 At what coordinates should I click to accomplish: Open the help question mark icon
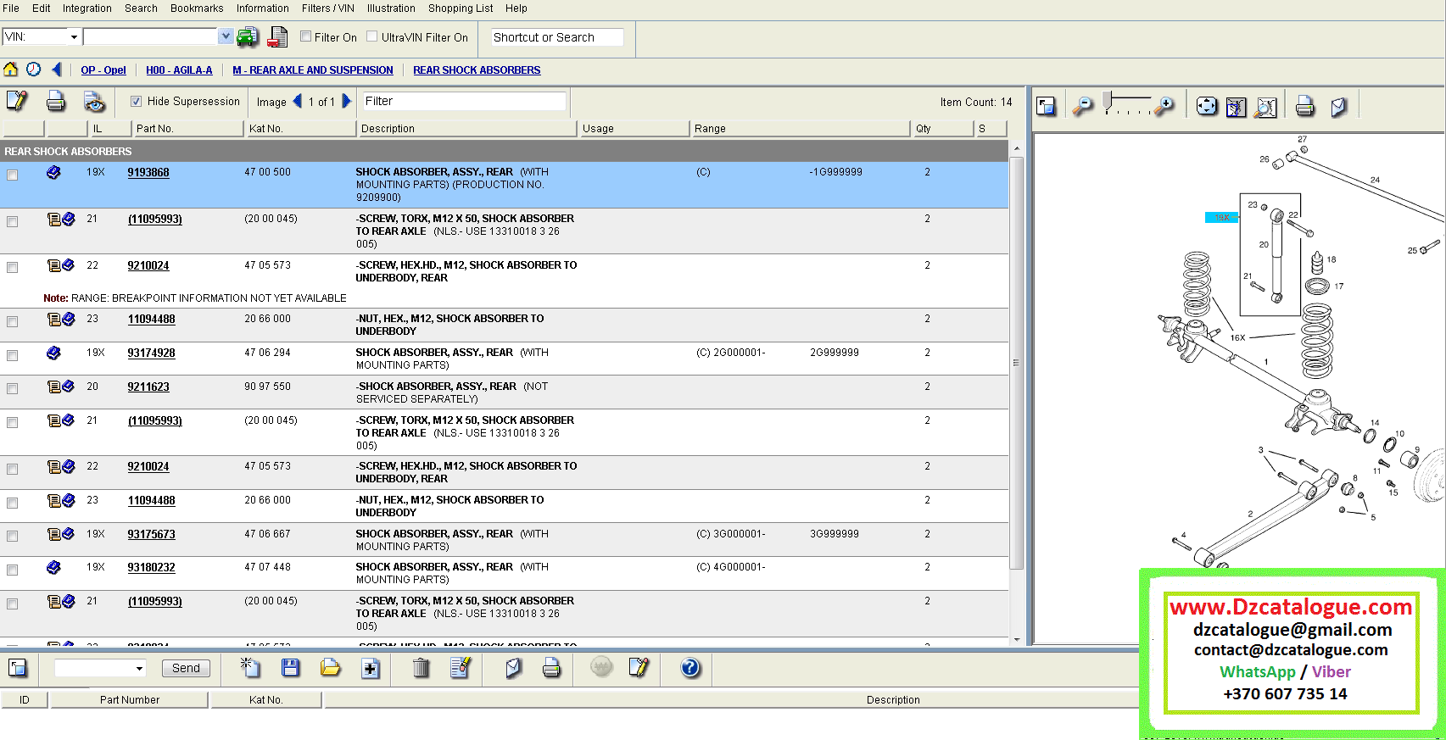[x=690, y=668]
